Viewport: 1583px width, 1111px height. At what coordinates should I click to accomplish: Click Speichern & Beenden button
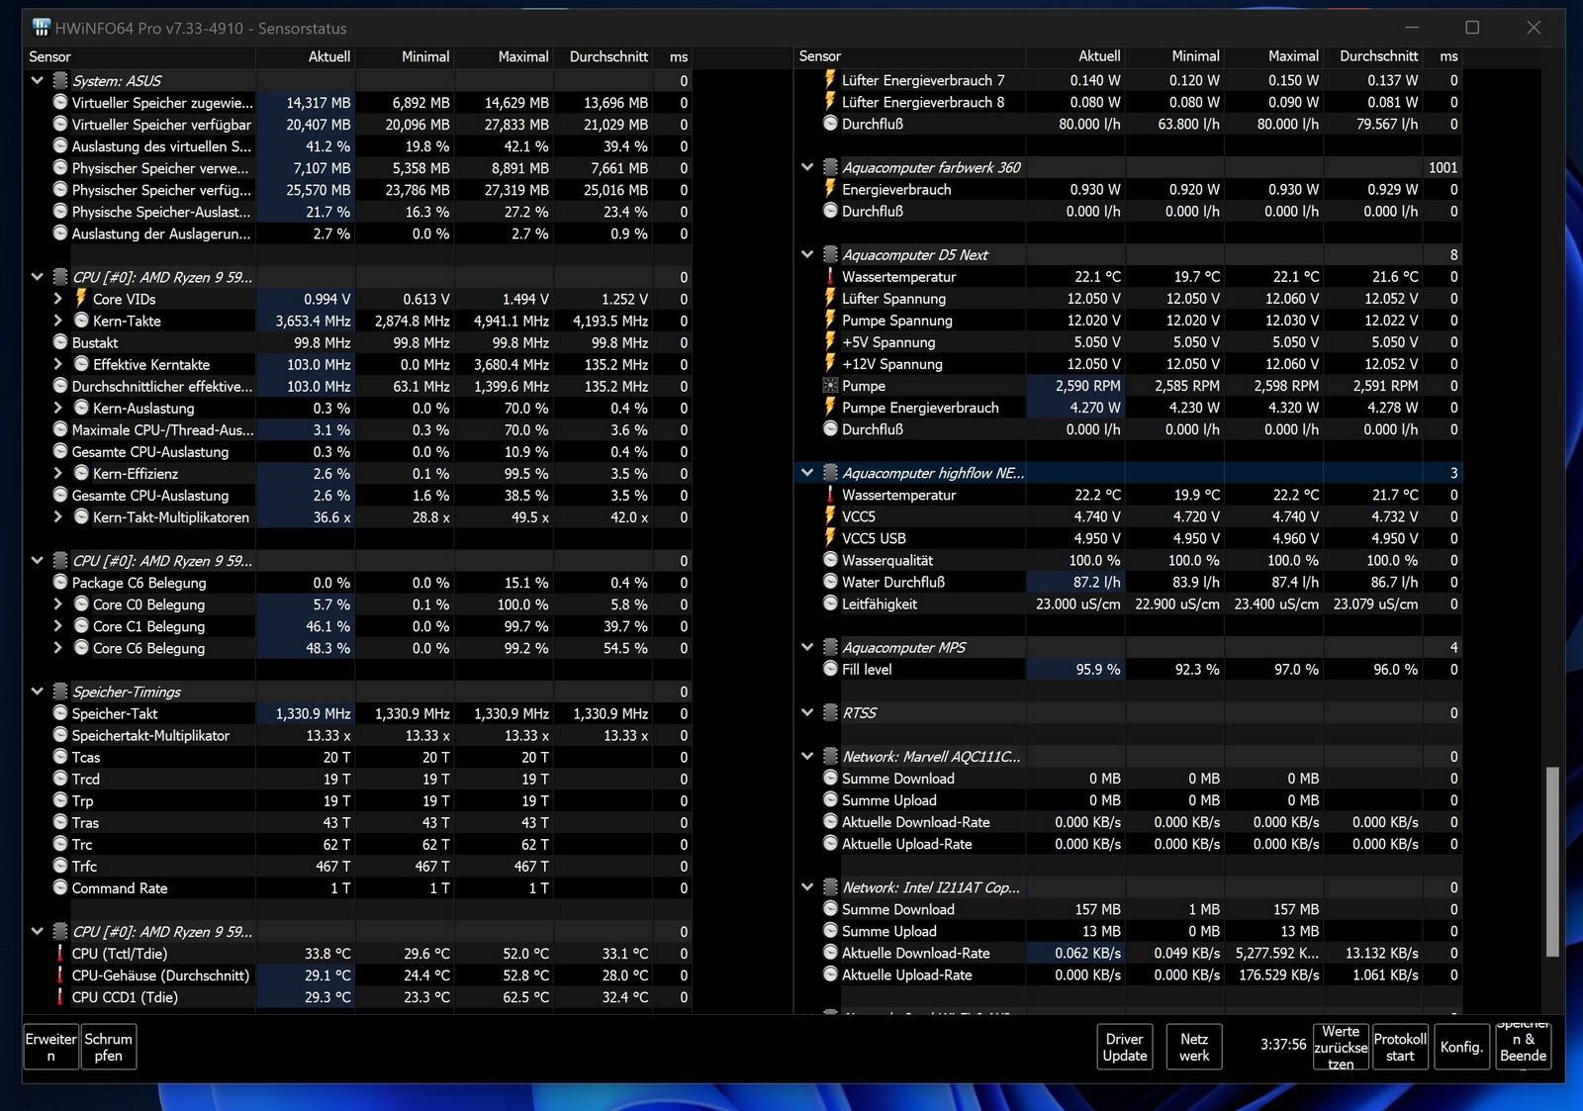click(x=1524, y=1047)
